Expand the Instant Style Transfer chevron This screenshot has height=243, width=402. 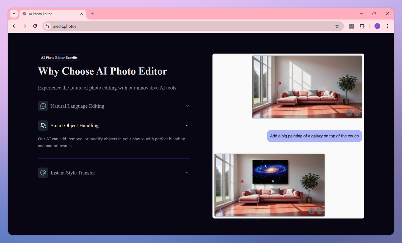pos(187,173)
